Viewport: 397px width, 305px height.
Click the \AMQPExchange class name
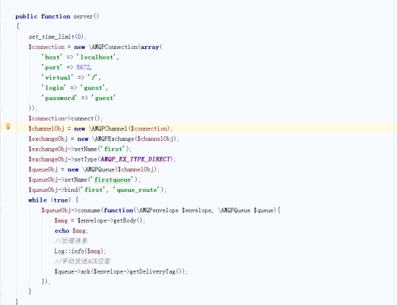pos(113,139)
